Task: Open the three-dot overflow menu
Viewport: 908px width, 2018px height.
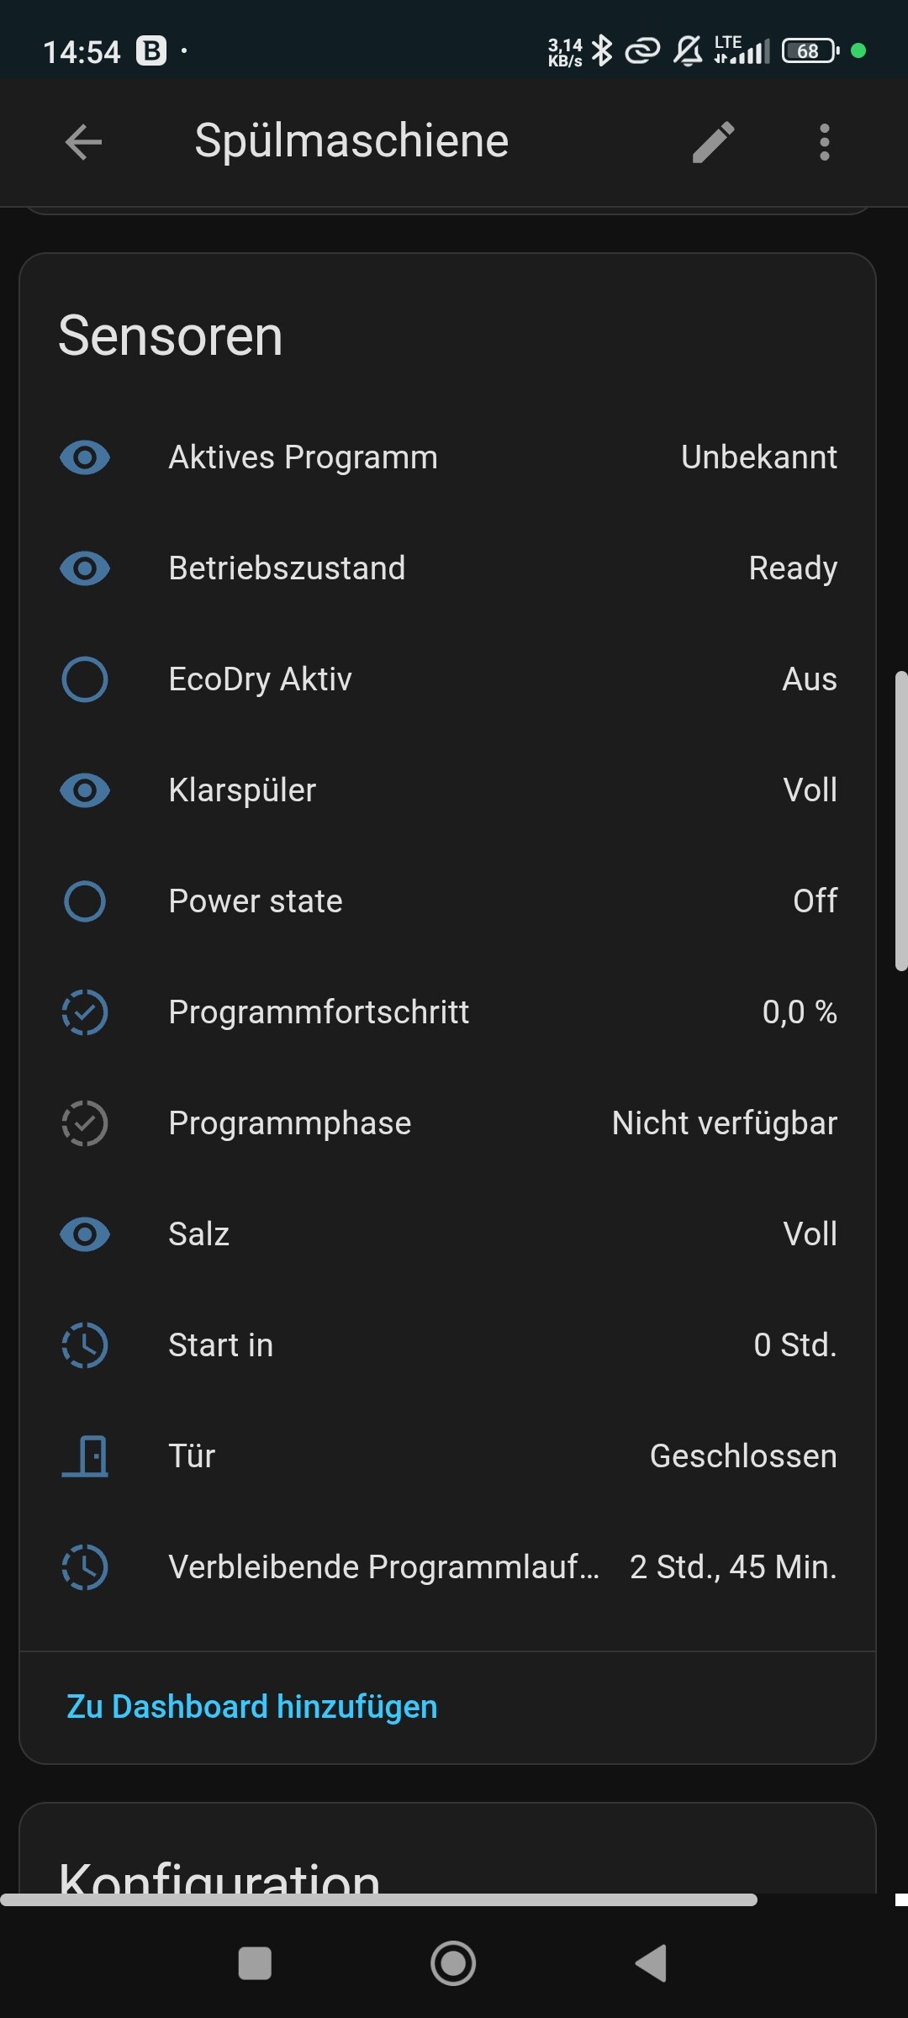Action: pyautogui.click(x=824, y=141)
